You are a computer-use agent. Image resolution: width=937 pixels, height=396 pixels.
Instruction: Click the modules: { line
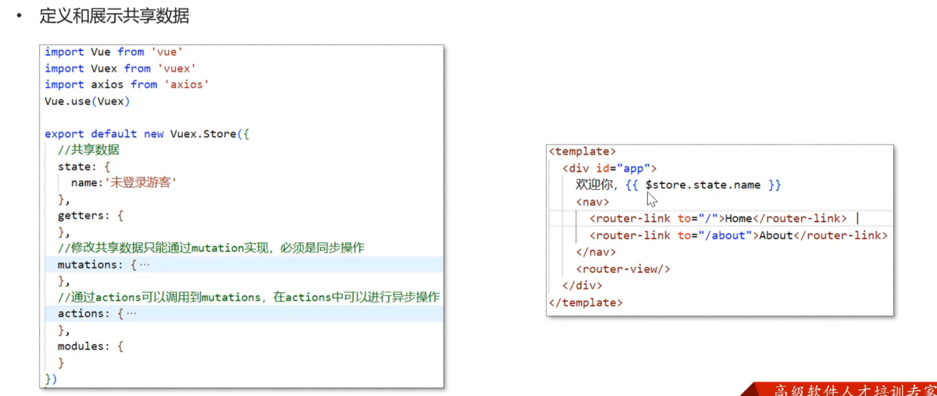pos(91,346)
